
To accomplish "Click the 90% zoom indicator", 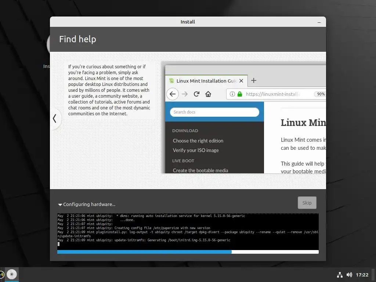I will [x=320, y=94].
